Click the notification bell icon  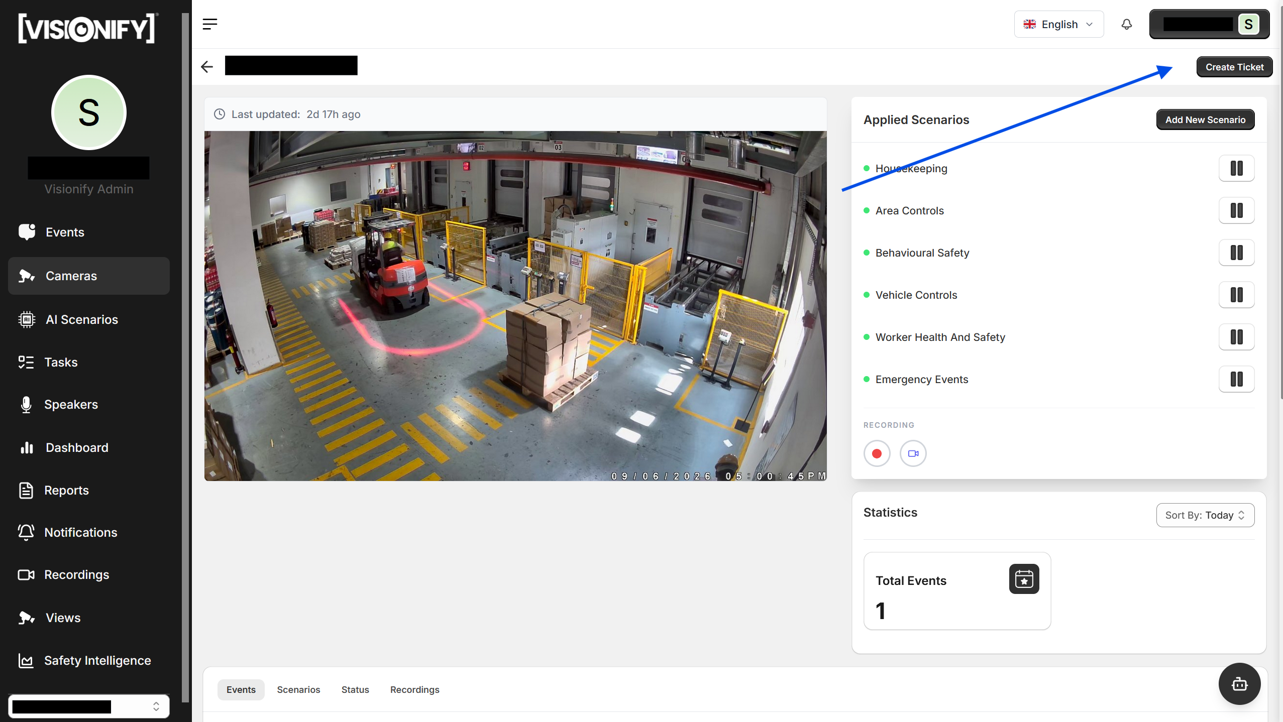1127,24
